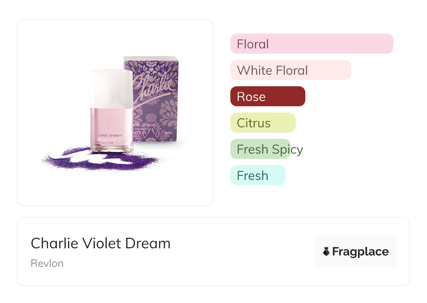Click the Charlie script logo on box
Screen dimensions: 427x303
[x=153, y=88]
